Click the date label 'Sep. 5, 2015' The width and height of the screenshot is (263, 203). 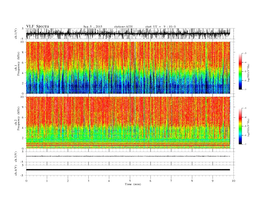click(x=93, y=27)
